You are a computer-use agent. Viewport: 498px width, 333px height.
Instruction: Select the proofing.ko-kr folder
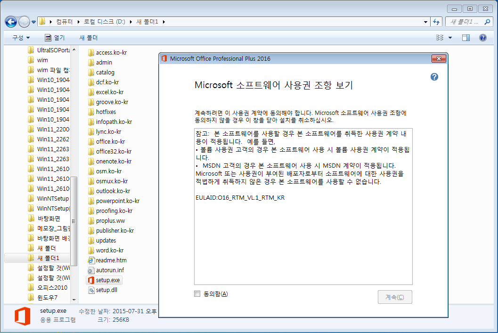tap(111, 211)
